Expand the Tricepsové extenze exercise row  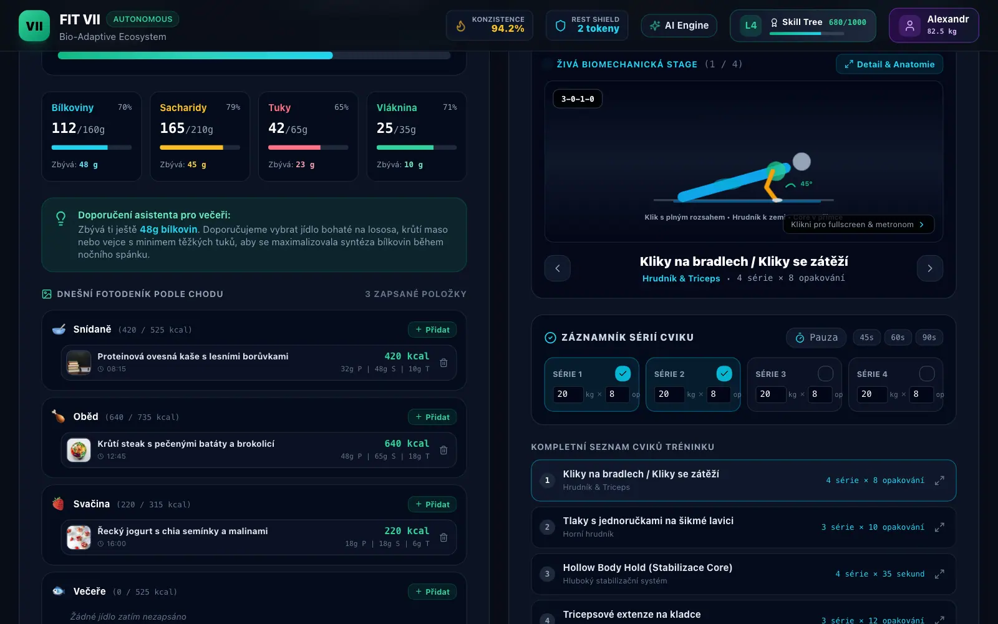(x=939, y=619)
